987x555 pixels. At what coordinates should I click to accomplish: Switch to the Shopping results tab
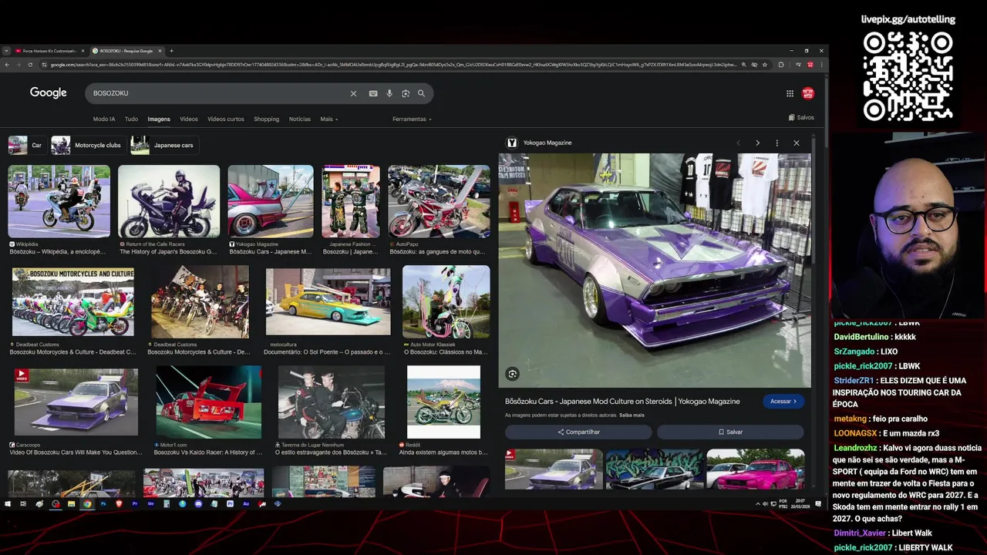tap(266, 119)
